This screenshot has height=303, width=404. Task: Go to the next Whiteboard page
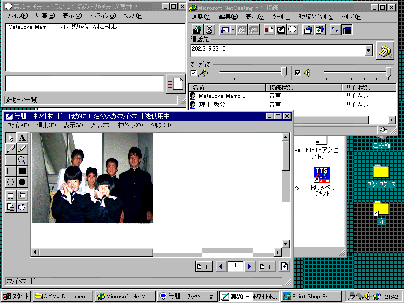[249, 267]
